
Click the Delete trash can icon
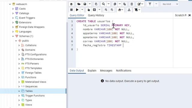pyautogui.click(x=132, y=4)
